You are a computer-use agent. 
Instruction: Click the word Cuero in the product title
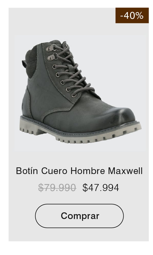pyautogui.click(x=54, y=171)
